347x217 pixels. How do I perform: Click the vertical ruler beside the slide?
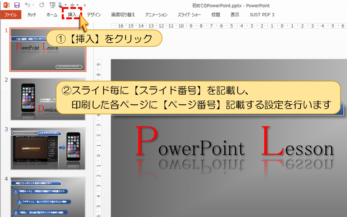(x=98, y=138)
